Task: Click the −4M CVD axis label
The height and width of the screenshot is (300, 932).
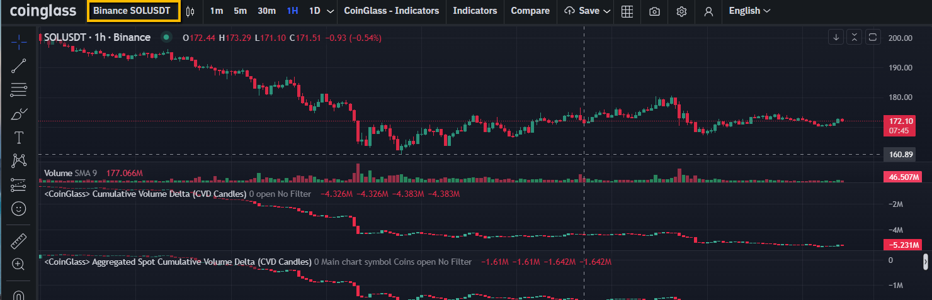Action: (x=895, y=230)
